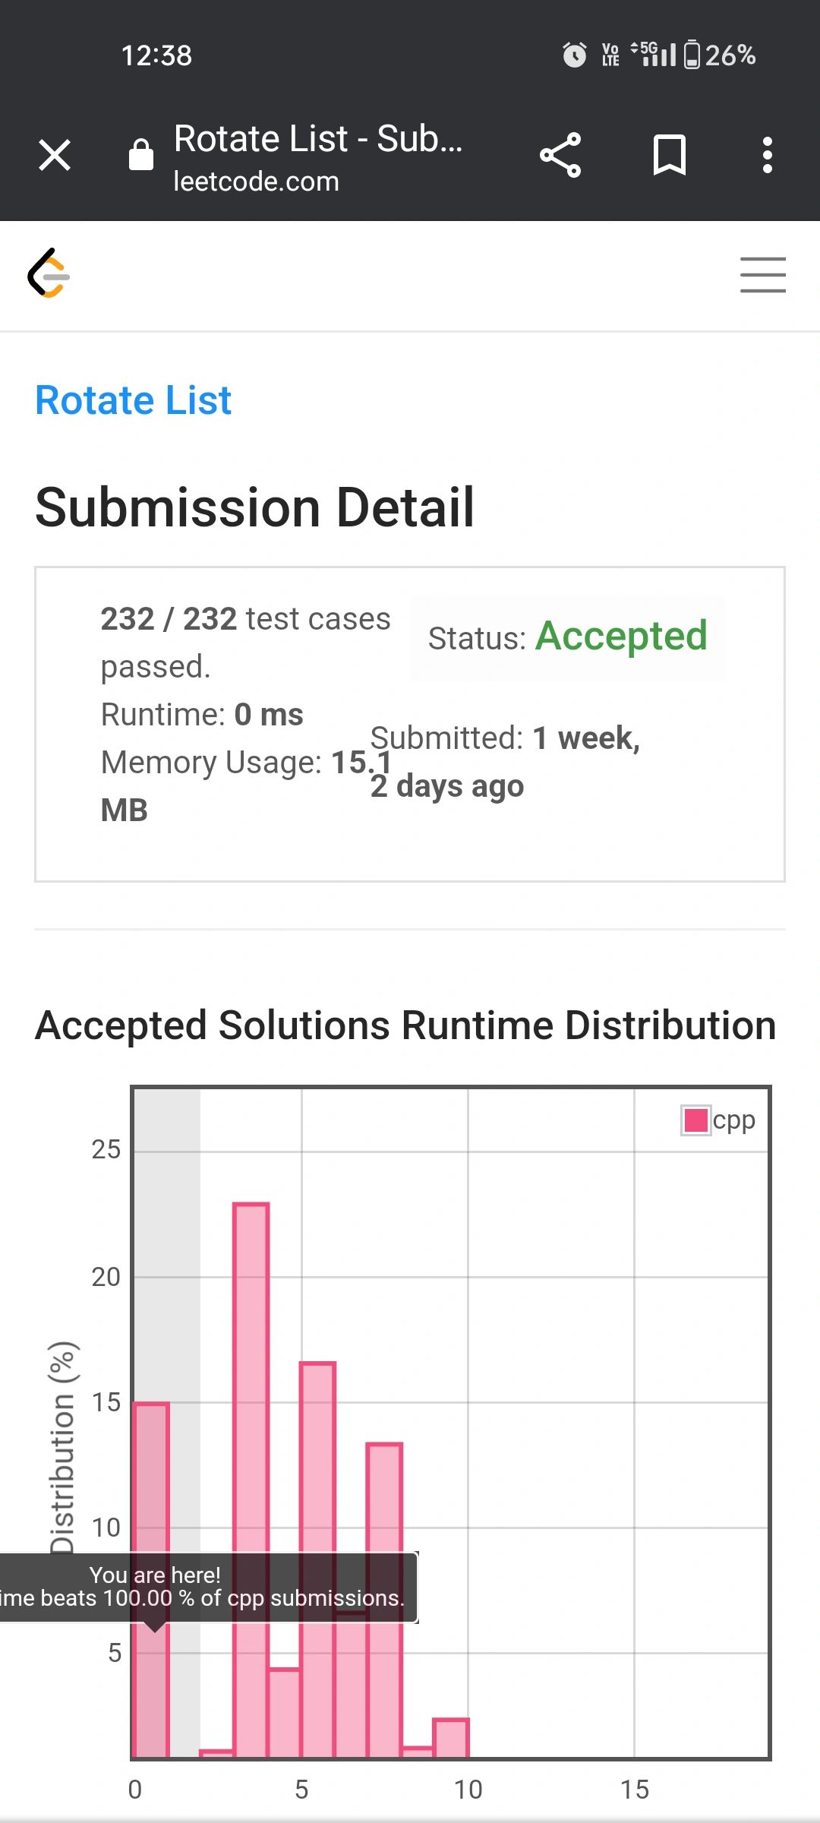Tap the Accepted status text
Image resolution: width=820 pixels, height=1823 pixels.
pyautogui.click(x=621, y=636)
